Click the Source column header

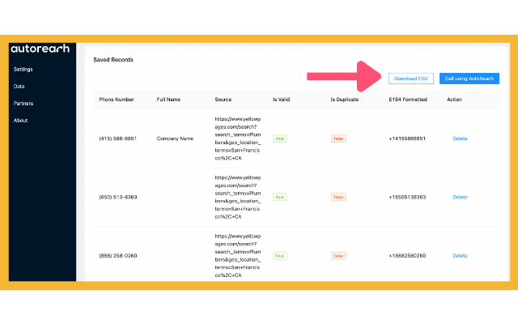(x=223, y=100)
